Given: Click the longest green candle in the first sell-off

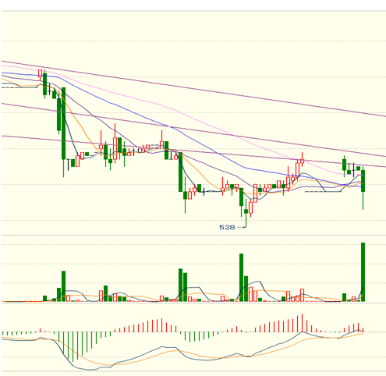Looking at the screenshot, I should 63,123.
